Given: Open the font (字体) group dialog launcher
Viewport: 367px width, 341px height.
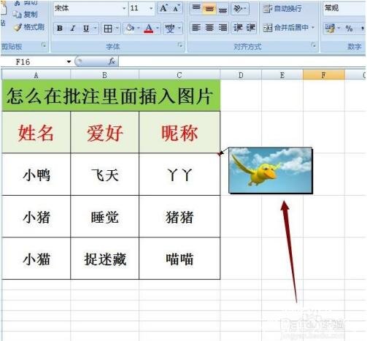Looking at the screenshot, I should (180, 45).
